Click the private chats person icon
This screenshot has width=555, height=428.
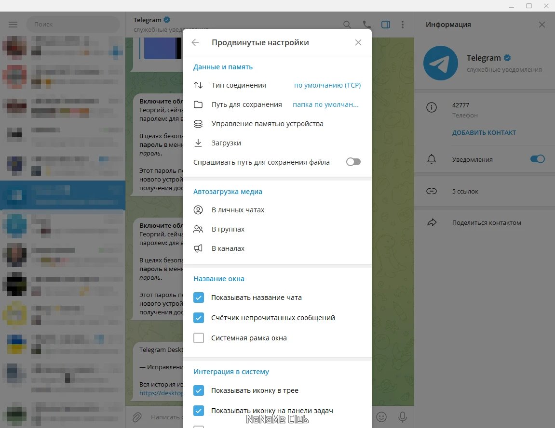click(x=198, y=210)
